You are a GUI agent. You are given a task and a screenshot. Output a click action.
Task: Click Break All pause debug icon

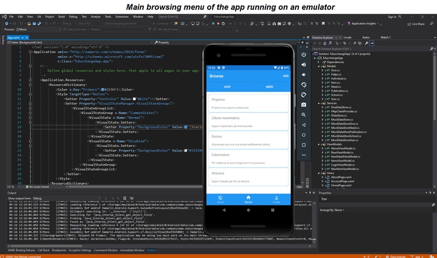coord(213,24)
